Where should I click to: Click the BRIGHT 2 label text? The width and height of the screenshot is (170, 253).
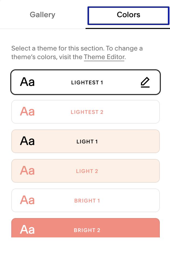(x=87, y=230)
